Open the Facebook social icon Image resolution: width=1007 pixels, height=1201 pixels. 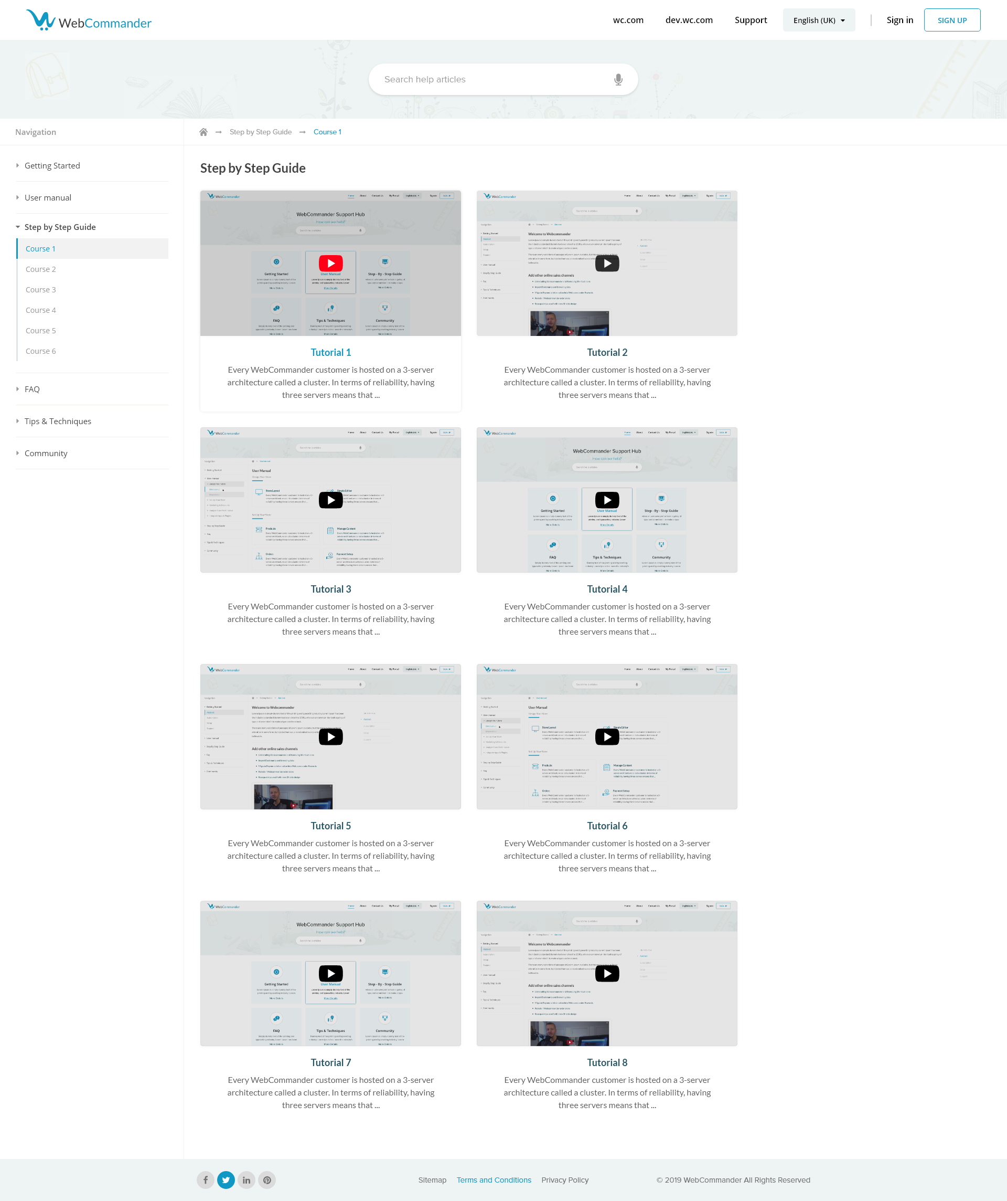(x=206, y=1180)
